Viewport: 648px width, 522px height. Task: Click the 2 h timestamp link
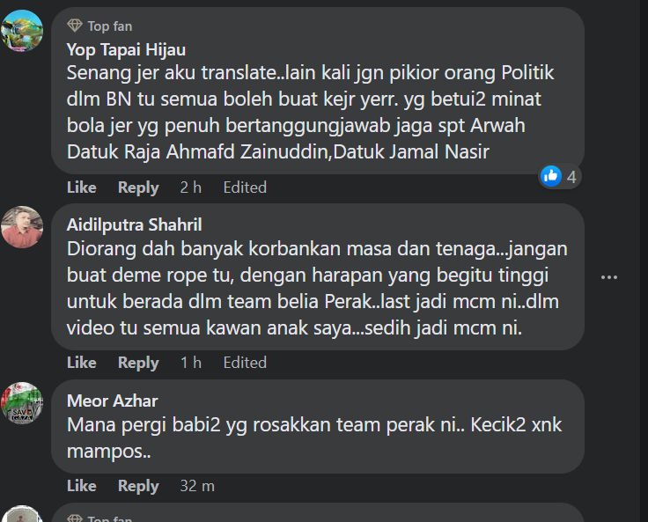tap(190, 187)
